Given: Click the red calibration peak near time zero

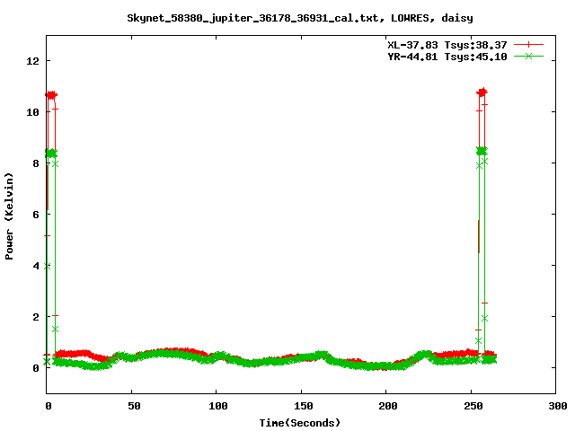Looking at the screenshot, I should tap(51, 95).
